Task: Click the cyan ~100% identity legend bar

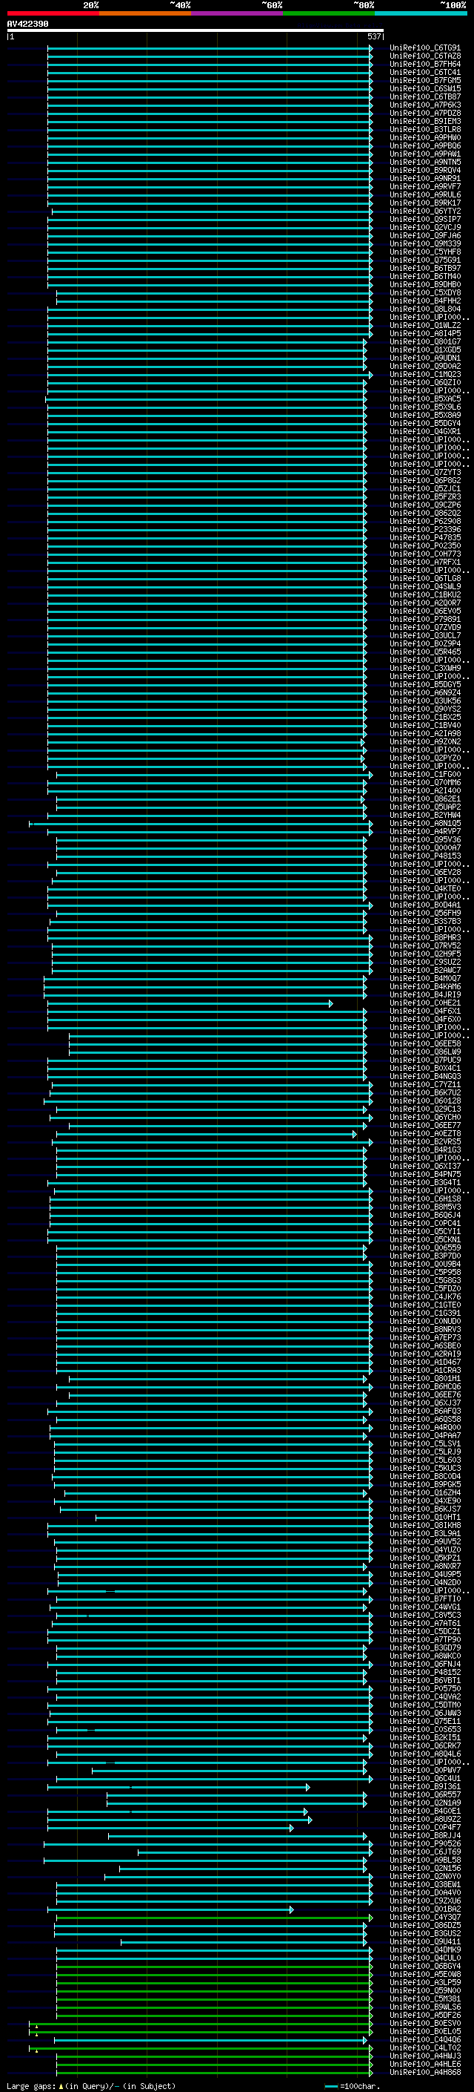Action: (421, 13)
